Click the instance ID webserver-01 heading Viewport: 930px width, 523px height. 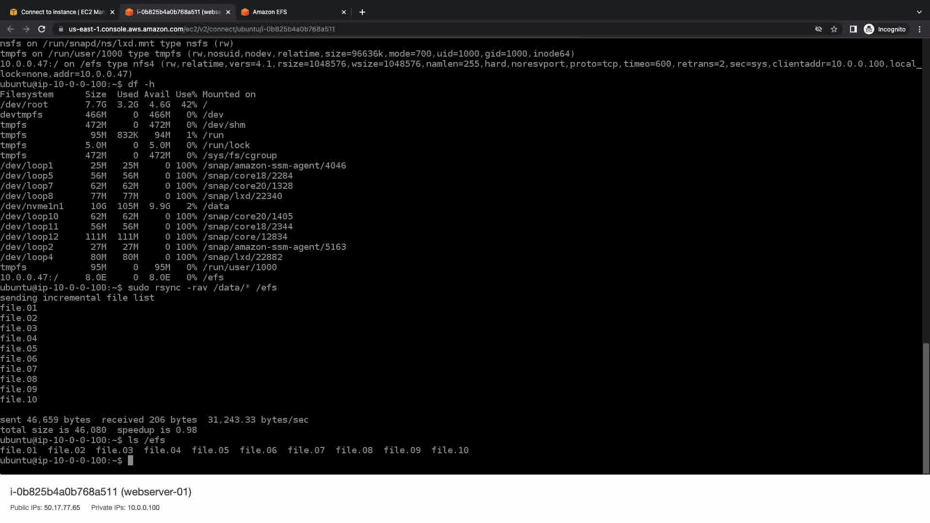(x=101, y=492)
